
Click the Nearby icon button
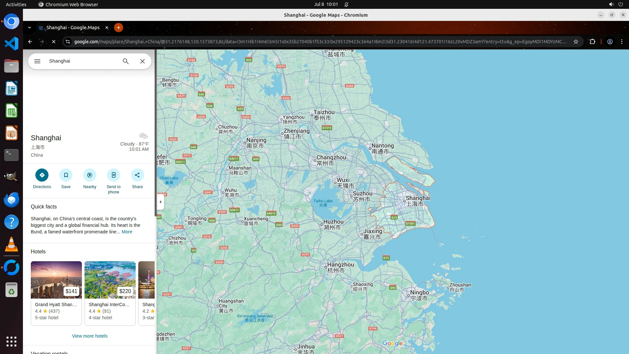90,175
